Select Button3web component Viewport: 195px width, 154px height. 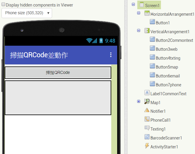(x=167, y=49)
